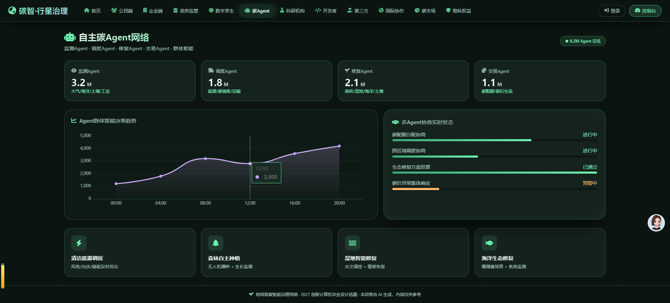Switch to 数字孪生 in navigation

click(x=221, y=11)
